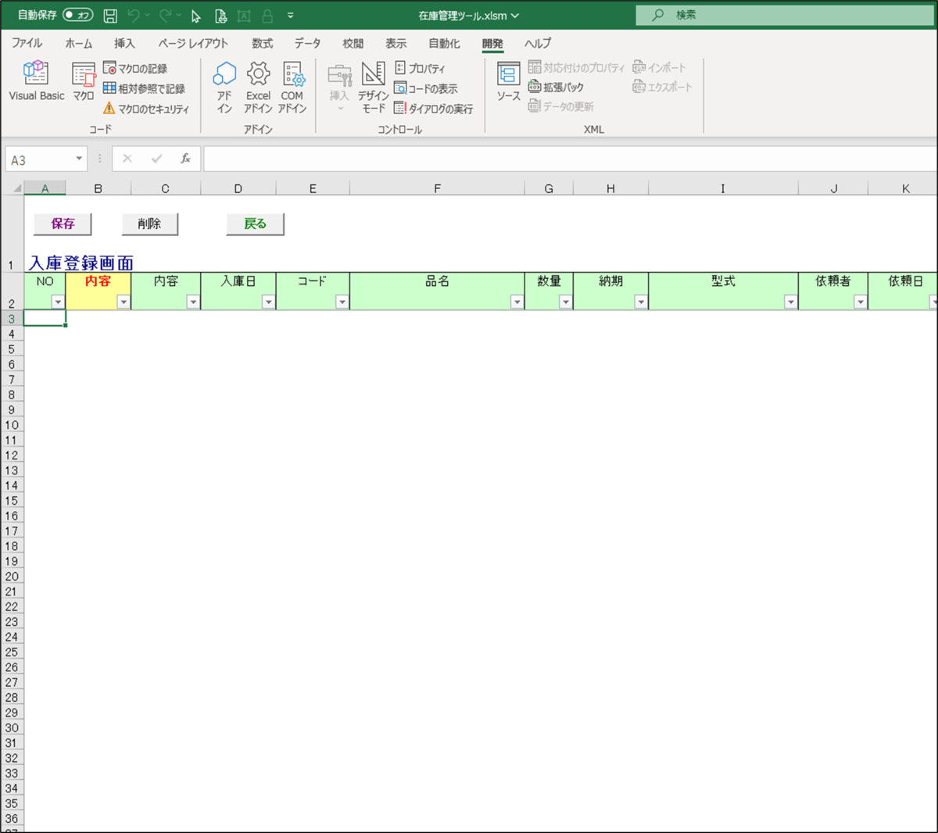The image size is (938, 833).
Task: Switch to the ホーム tab
Action: 78,43
